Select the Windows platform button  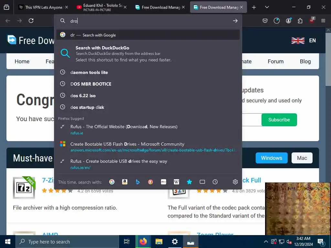272,158
